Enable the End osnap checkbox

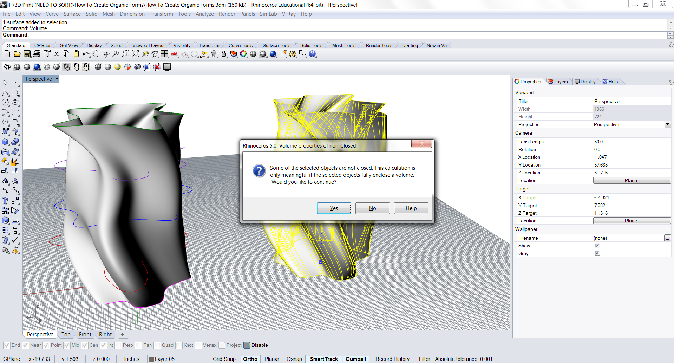(x=6, y=345)
